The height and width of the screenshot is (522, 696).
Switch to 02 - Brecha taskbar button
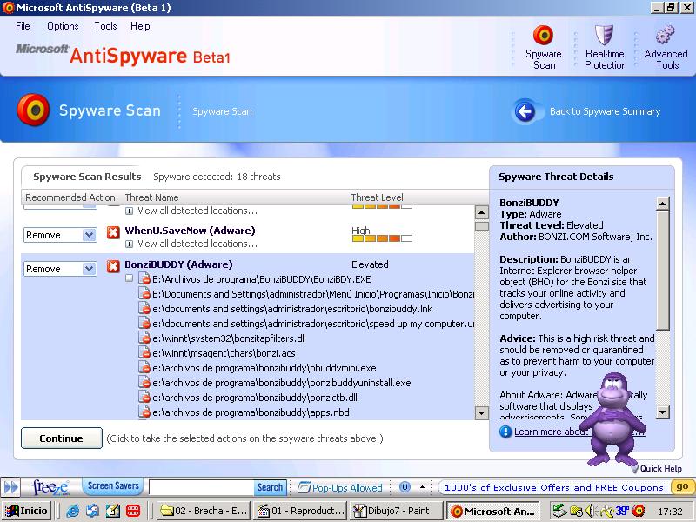204,511
